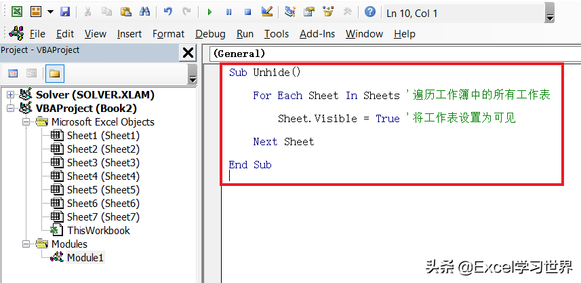The width and height of the screenshot is (581, 283).
Task: Select Solver (SOLVER.XLAM) in project tree
Action: tap(95, 95)
